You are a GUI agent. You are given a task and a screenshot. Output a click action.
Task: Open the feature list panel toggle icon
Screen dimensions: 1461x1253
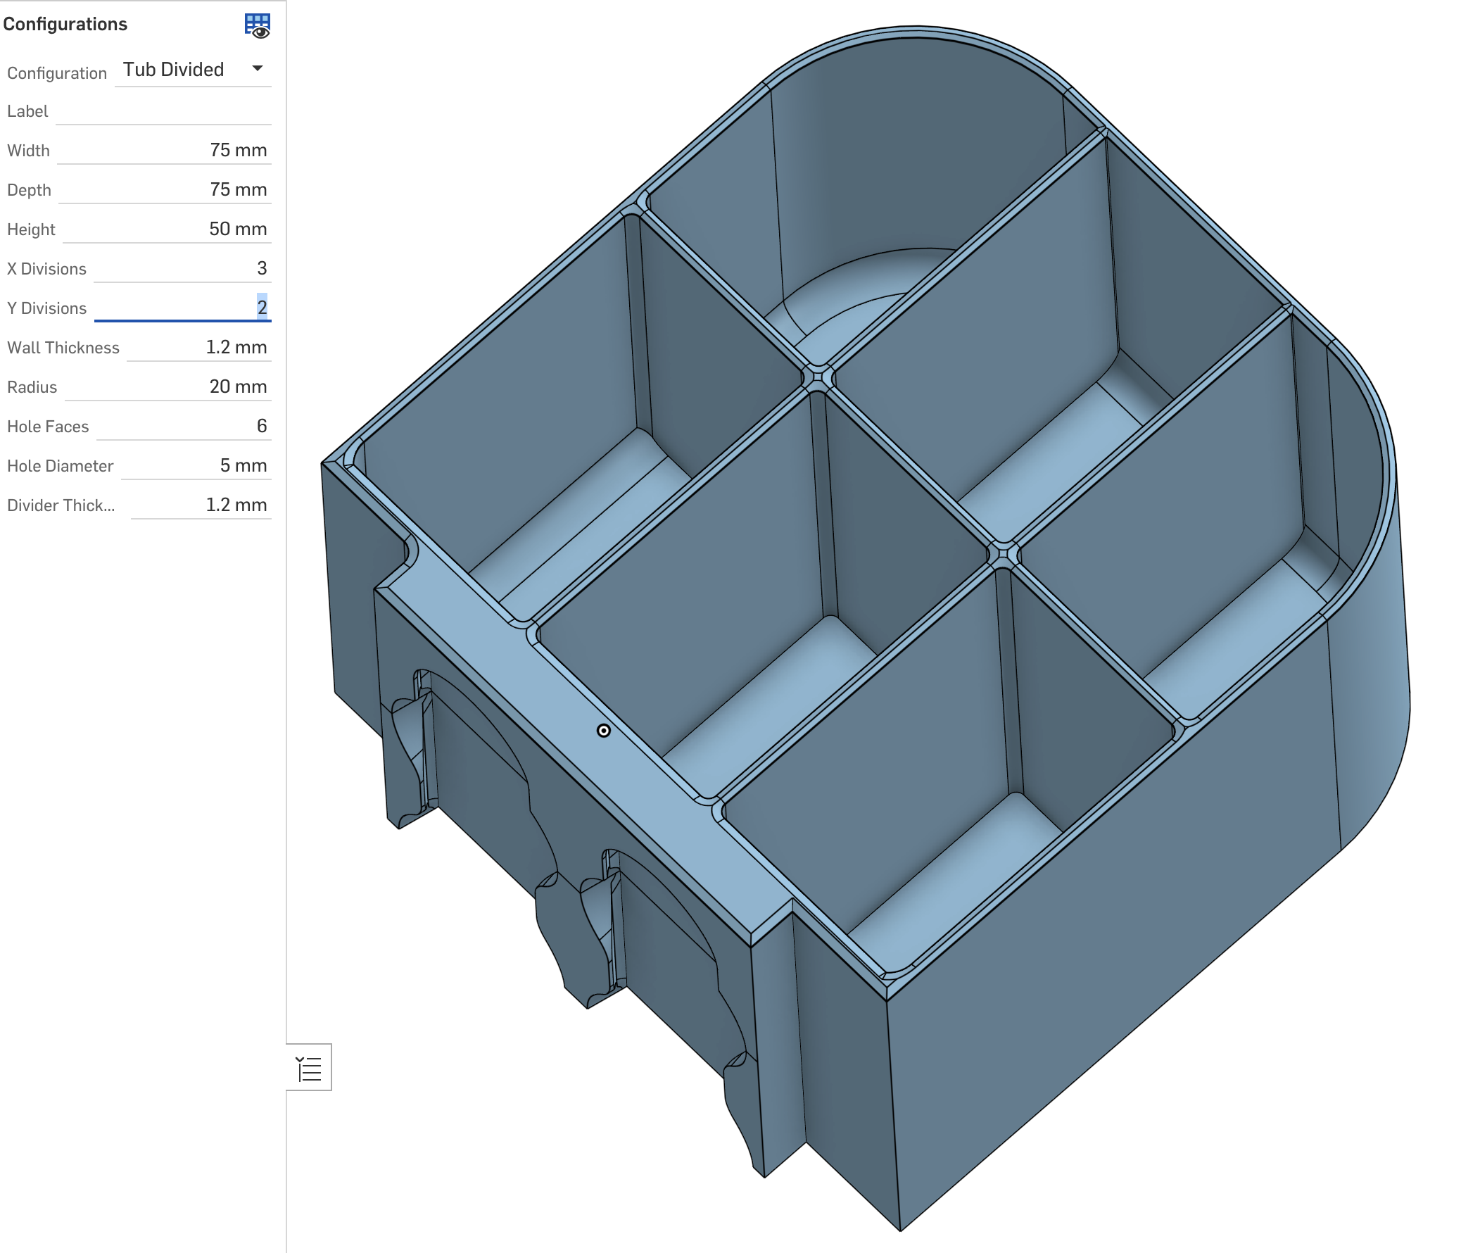tap(309, 1068)
